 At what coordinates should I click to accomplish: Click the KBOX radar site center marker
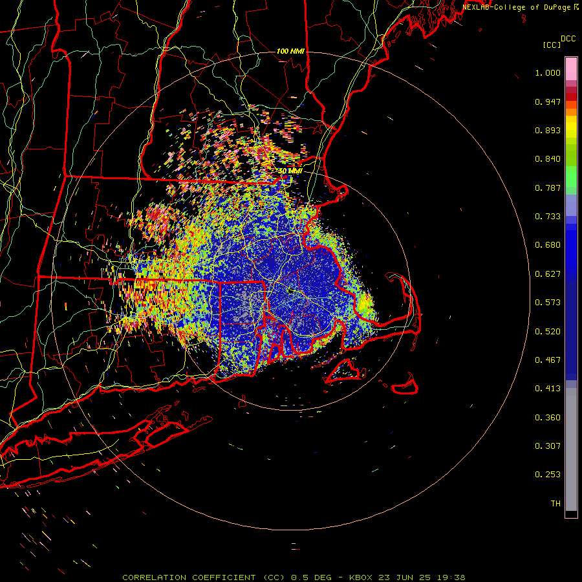(x=290, y=291)
